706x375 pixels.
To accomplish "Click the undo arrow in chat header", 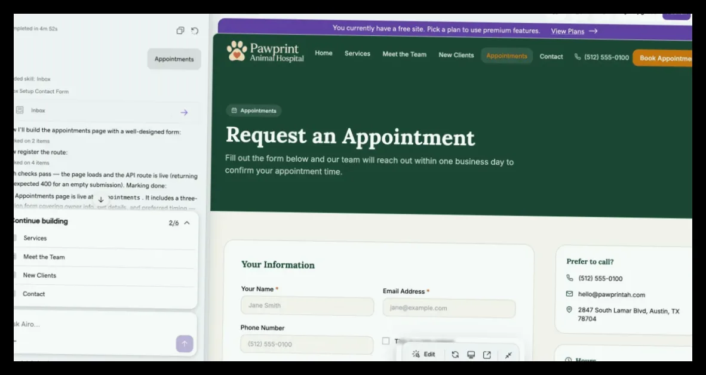I will [195, 30].
